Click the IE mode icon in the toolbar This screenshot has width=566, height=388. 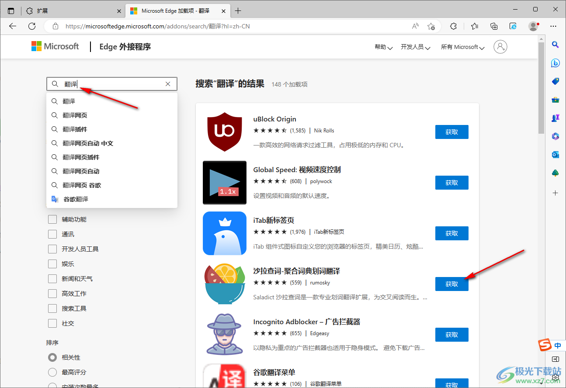click(514, 26)
